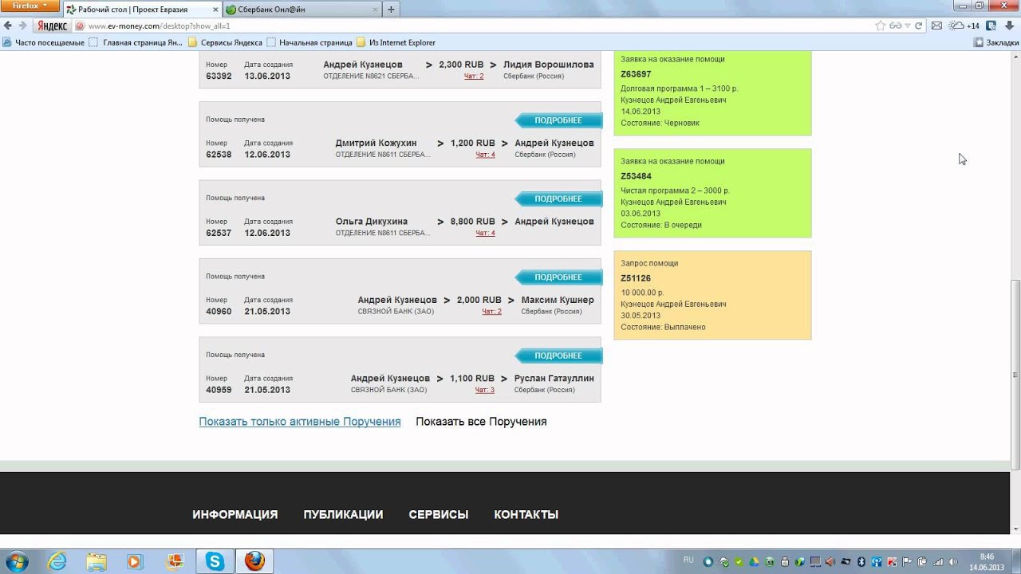Click Google Drive tray icon

pyautogui.click(x=753, y=561)
